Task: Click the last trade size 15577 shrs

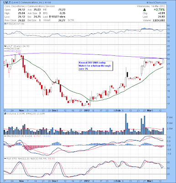Action: (x=58, y=17)
